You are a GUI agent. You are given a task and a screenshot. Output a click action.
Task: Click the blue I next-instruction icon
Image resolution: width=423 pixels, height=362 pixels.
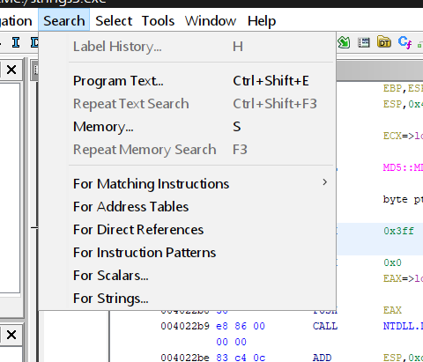16,43
